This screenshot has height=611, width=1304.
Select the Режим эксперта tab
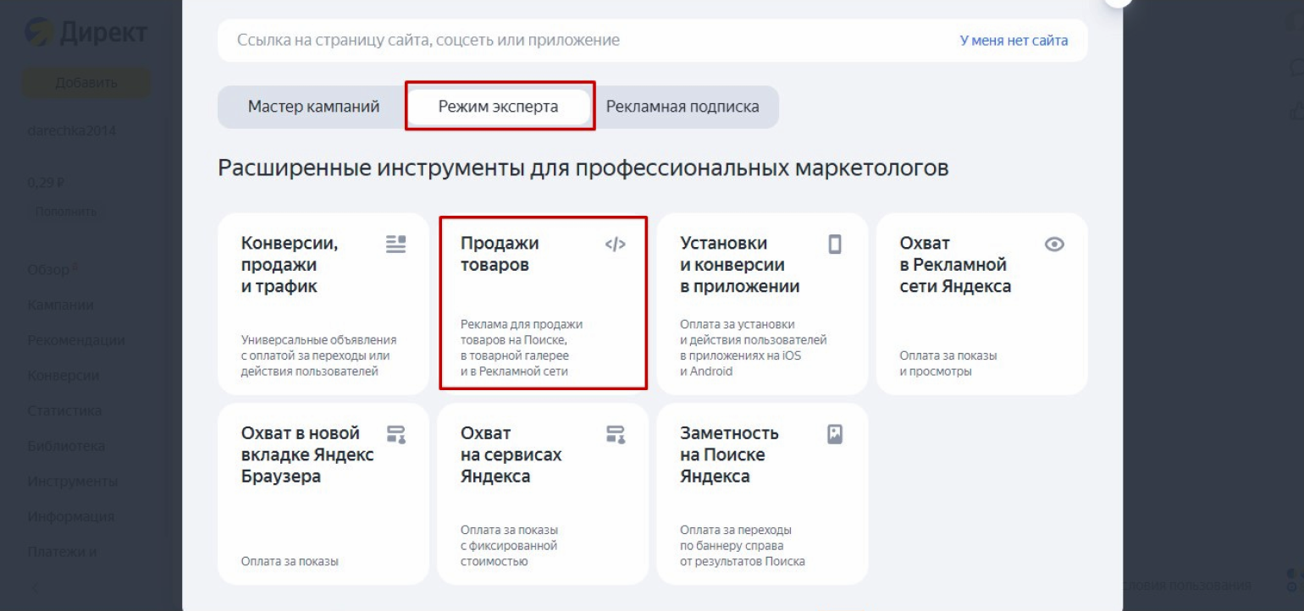pos(498,107)
